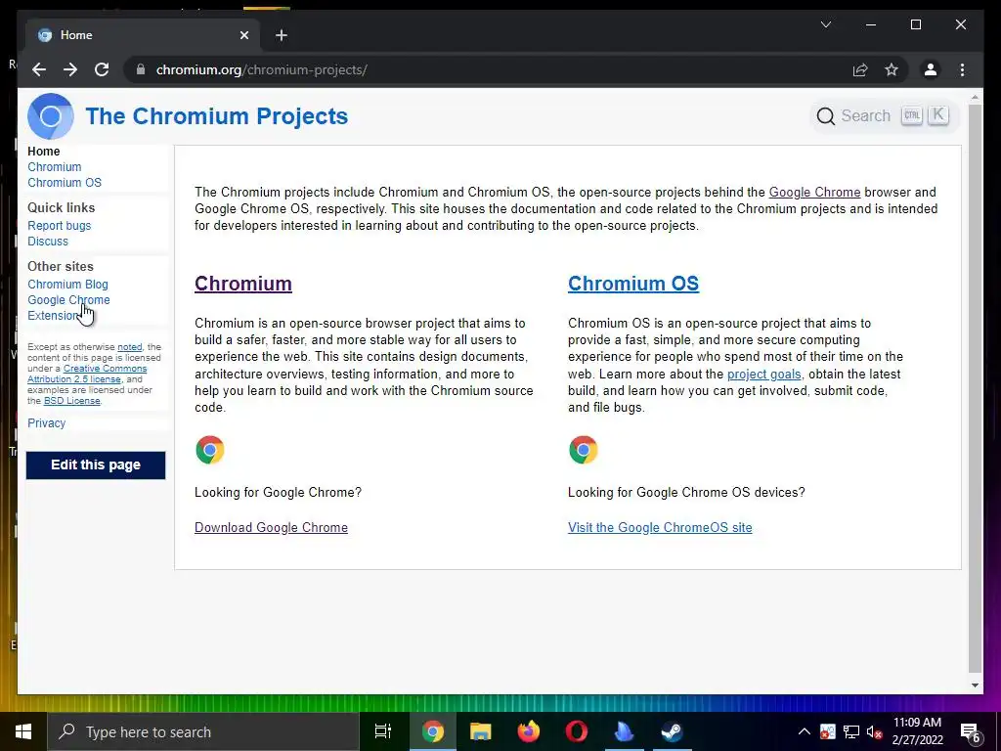Visit the Chromium Blog link

(x=67, y=285)
